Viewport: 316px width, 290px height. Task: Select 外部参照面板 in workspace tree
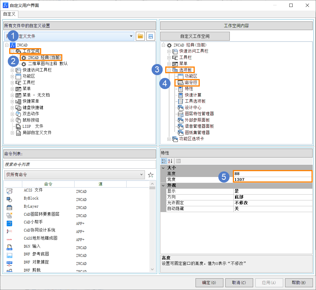(x=197, y=120)
